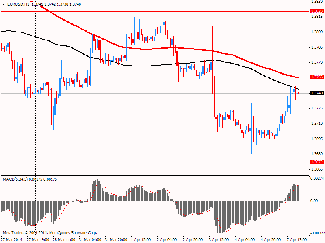Select the 28 Mar 11:00 time axis label

[x=64, y=240]
